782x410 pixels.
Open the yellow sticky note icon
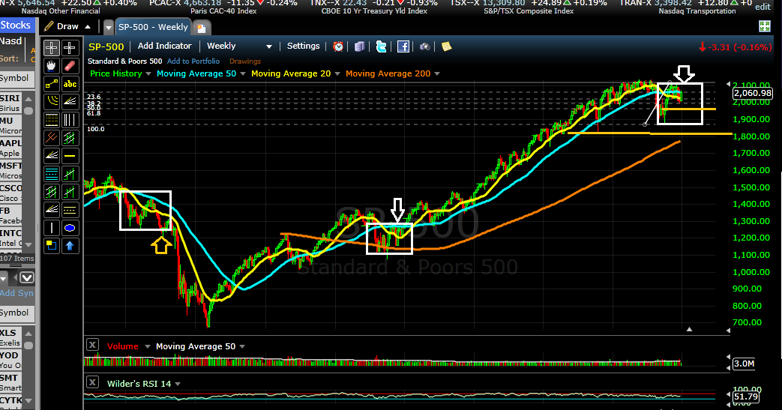tap(446, 46)
